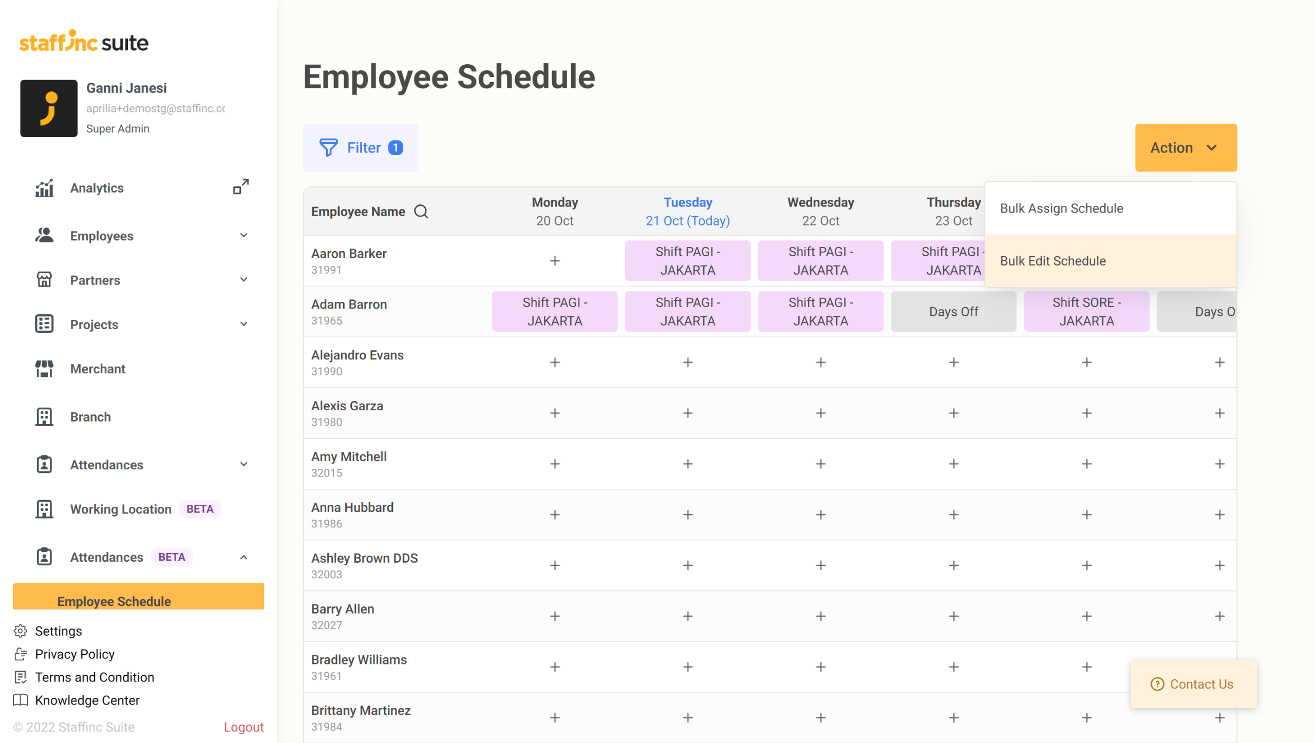The width and height of the screenshot is (1315, 743).
Task: Select Bulk Assign Schedule option
Action: click(1061, 208)
